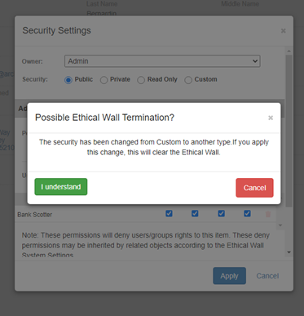Click the Security Settings vertical scrollbar thumb

pos(289,131)
